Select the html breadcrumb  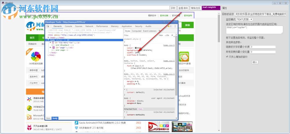coord(48,118)
